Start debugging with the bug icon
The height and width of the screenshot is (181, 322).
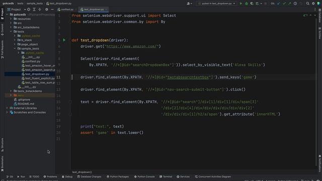[247, 4]
